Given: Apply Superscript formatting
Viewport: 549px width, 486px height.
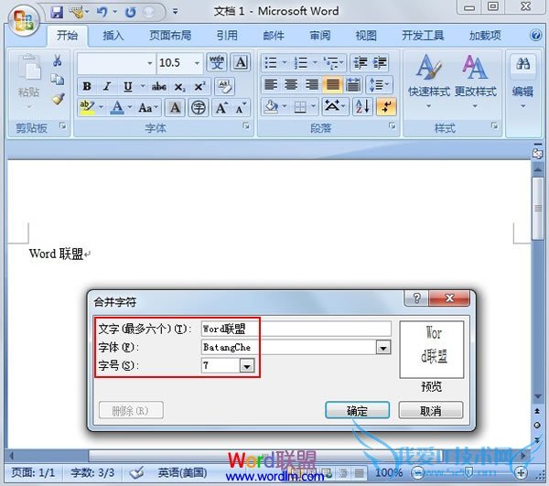Looking at the screenshot, I should (x=200, y=86).
